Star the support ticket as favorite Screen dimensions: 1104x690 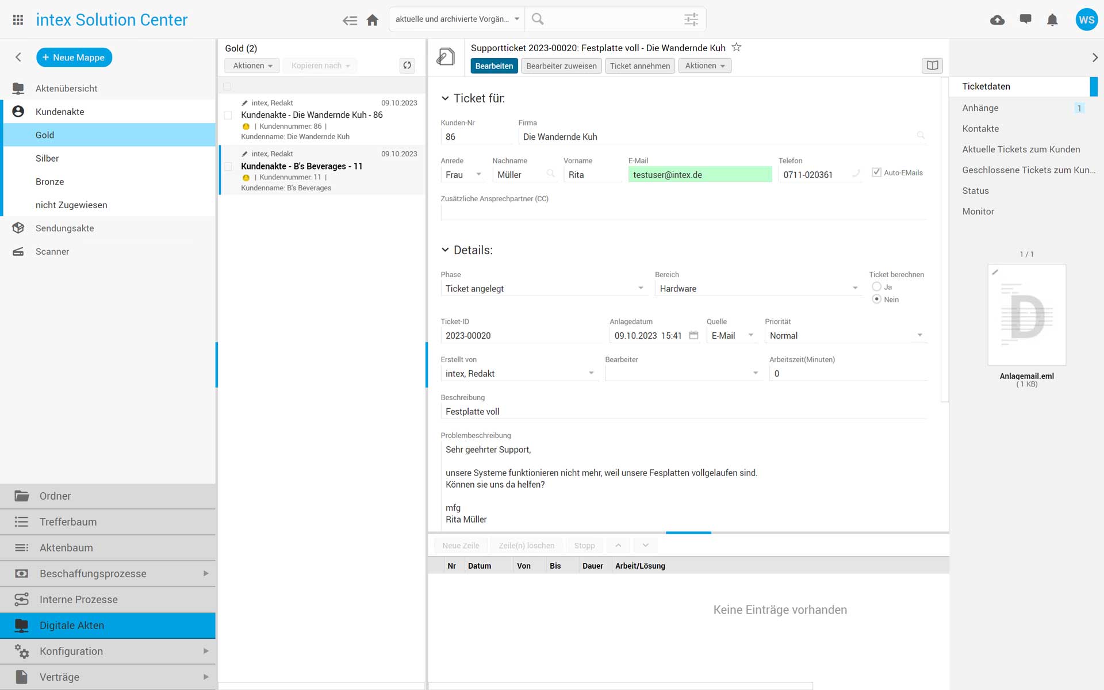(x=737, y=48)
